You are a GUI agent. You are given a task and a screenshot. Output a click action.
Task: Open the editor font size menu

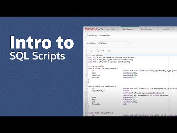(109, 51)
